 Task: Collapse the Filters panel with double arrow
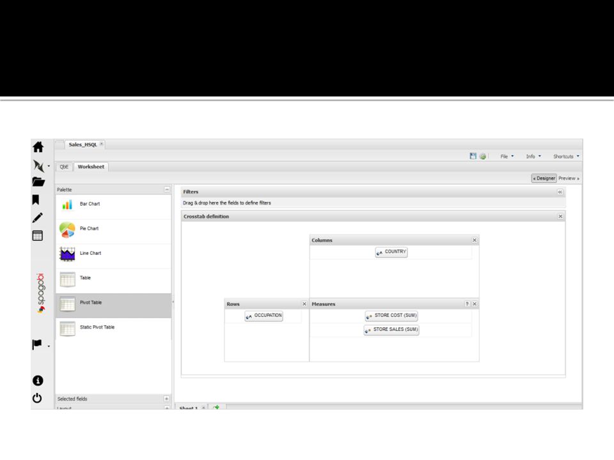(x=560, y=192)
